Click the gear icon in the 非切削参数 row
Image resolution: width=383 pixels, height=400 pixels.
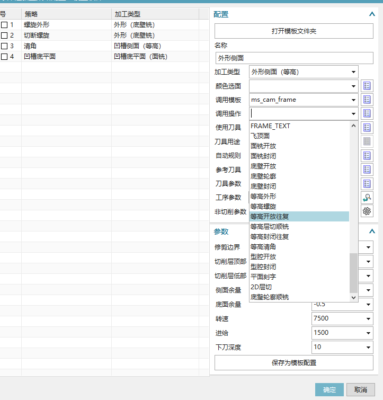click(x=367, y=211)
